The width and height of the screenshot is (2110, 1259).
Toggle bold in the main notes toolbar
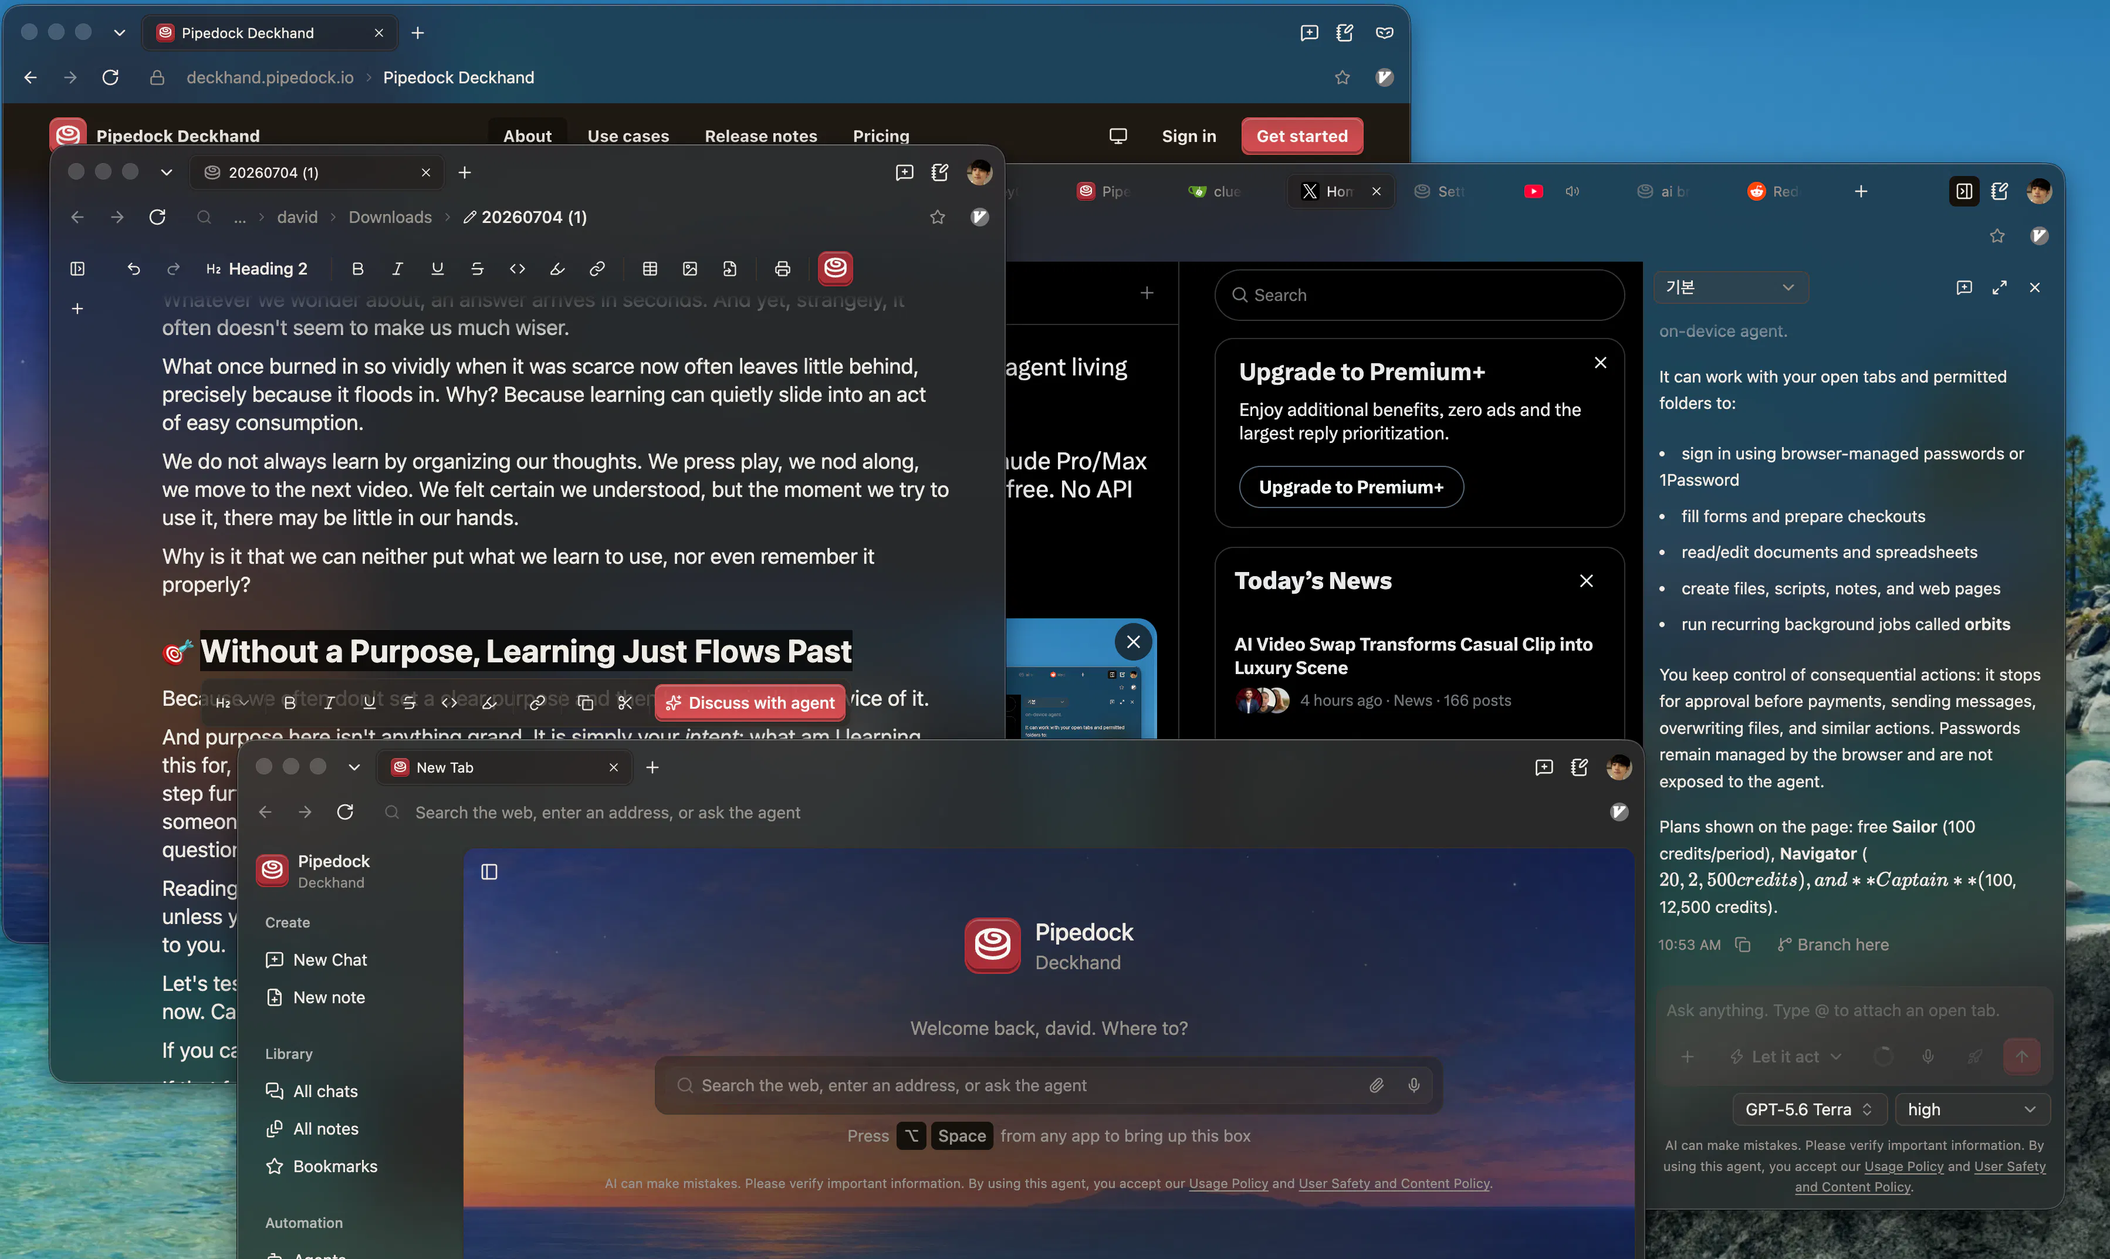click(x=358, y=269)
